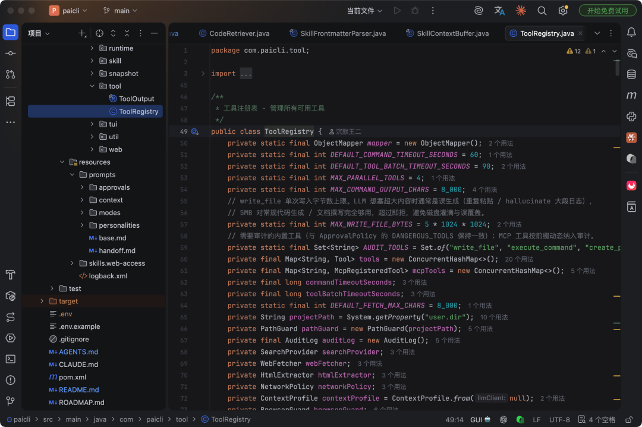Viewport: 642px width, 427px height.
Task: Open the Database tool window
Action: coord(631,74)
